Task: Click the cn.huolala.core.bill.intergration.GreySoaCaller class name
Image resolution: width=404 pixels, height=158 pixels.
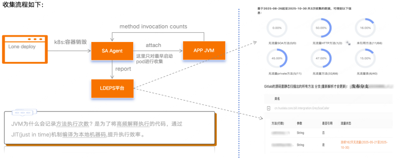Action: pyautogui.click(x=302, y=108)
